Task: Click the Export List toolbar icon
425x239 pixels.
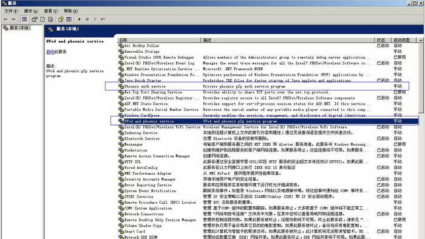Action: 50,19
